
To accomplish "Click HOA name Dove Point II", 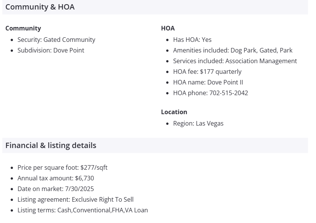I will (208, 82).
